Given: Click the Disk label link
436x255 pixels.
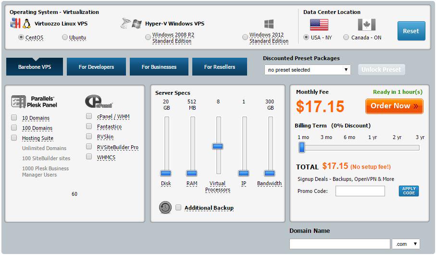Looking at the screenshot, I should (166, 183).
